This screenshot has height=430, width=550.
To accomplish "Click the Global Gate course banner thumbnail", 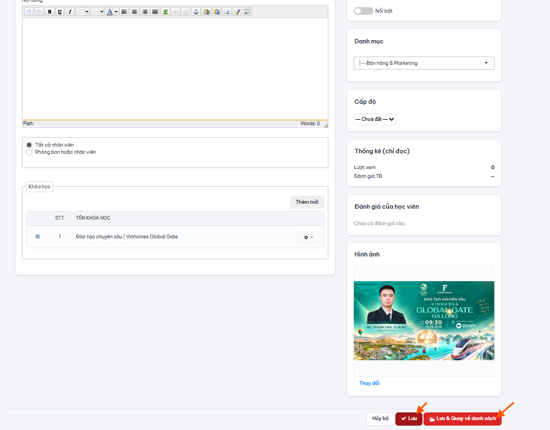I will pos(424,321).
